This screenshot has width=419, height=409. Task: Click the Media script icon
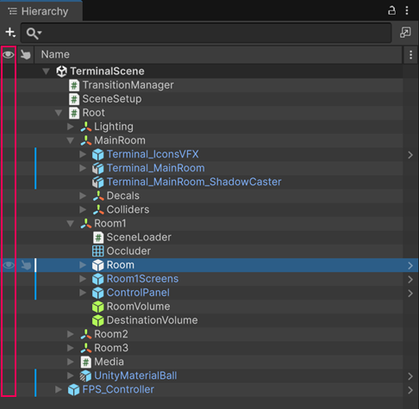click(86, 362)
